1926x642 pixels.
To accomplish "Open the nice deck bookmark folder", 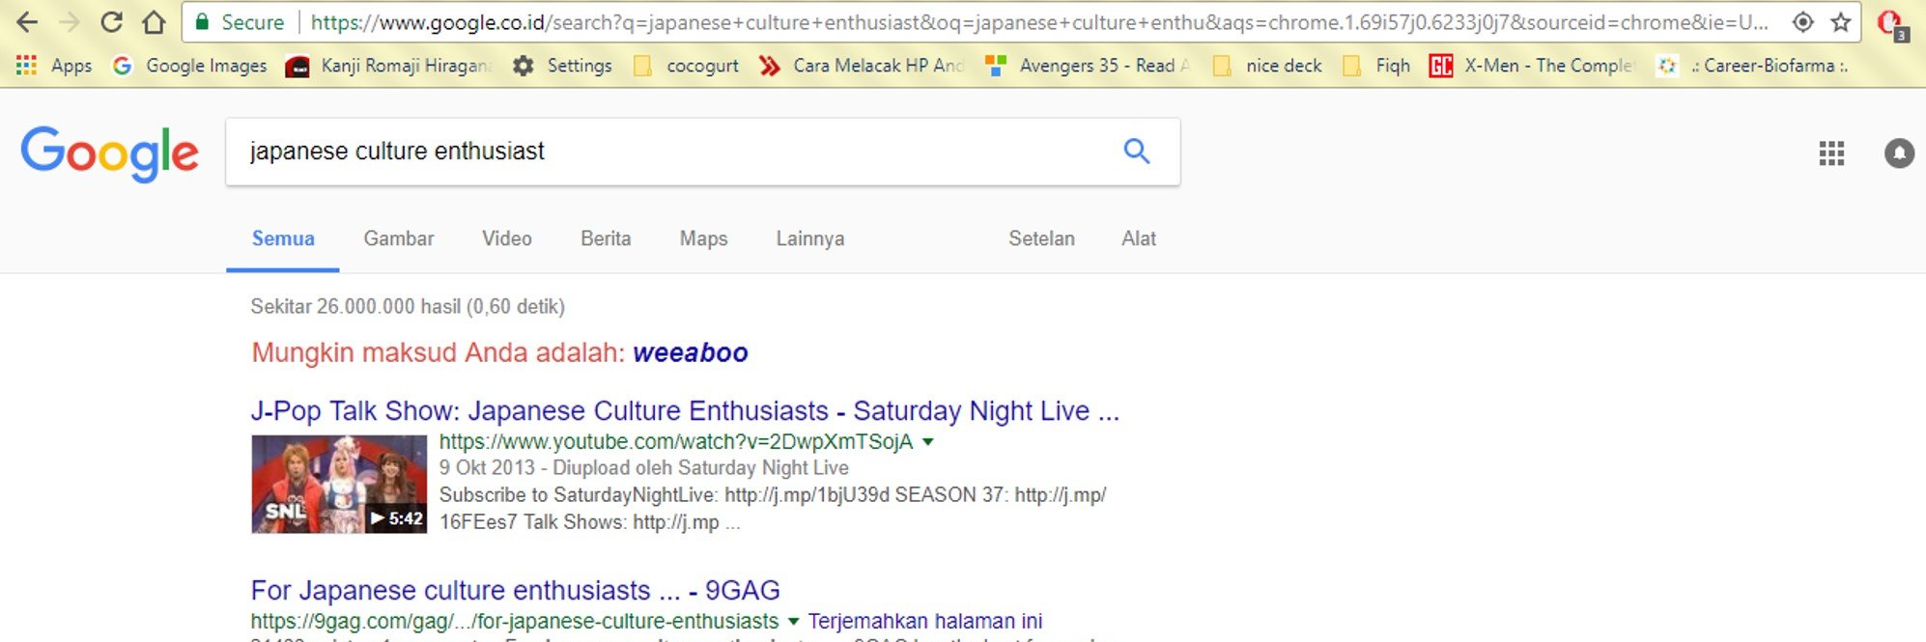I will tap(1266, 66).
